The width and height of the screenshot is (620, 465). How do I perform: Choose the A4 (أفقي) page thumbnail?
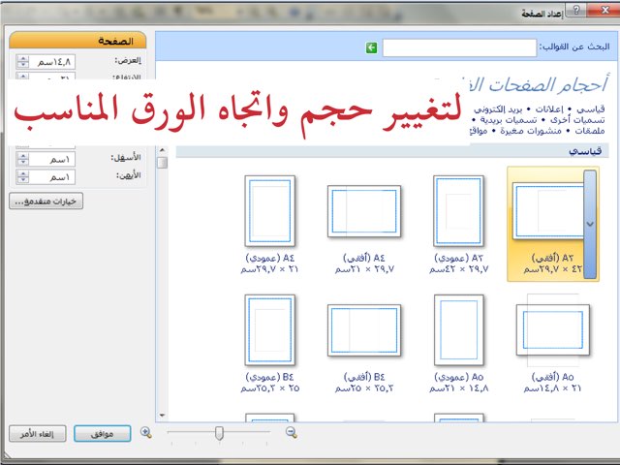pyautogui.click(x=364, y=211)
